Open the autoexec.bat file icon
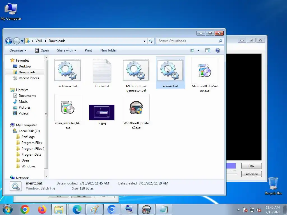The image size is (287, 215). click(x=68, y=70)
